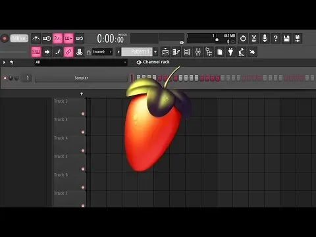The height and width of the screenshot is (237, 316).
Task: Click the Sampler channel pan knob
Action: point(11,78)
